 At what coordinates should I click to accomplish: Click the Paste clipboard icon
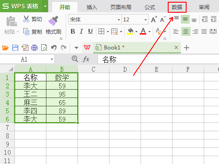pos(11,21)
